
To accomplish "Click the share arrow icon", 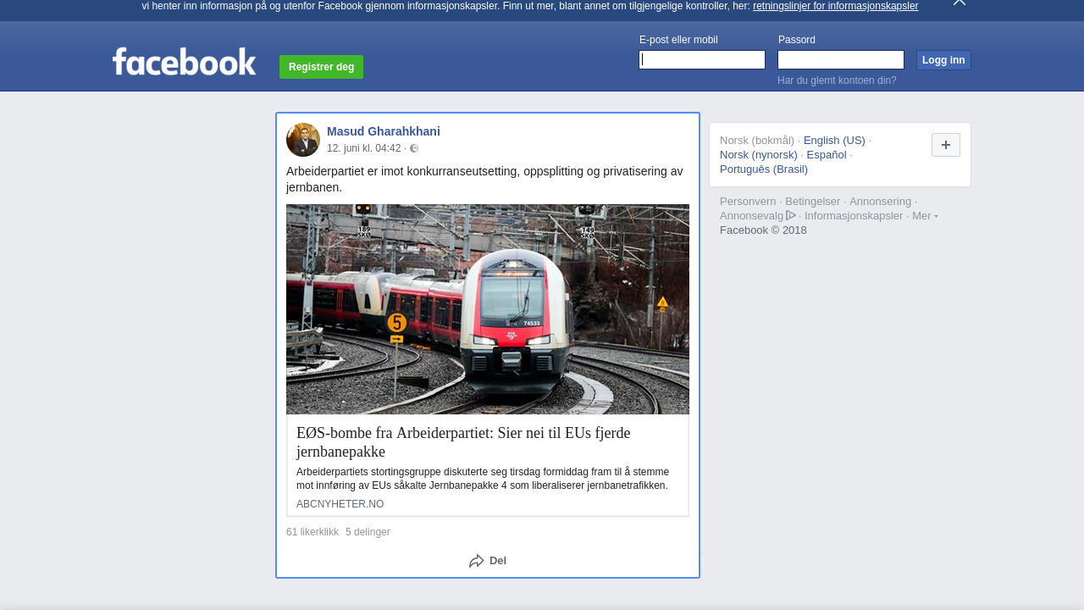I will [x=477, y=561].
